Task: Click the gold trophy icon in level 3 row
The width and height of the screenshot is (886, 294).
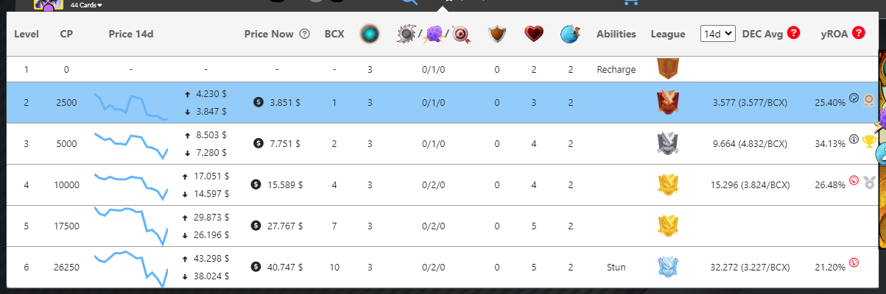Action: pyautogui.click(x=868, y=142)
